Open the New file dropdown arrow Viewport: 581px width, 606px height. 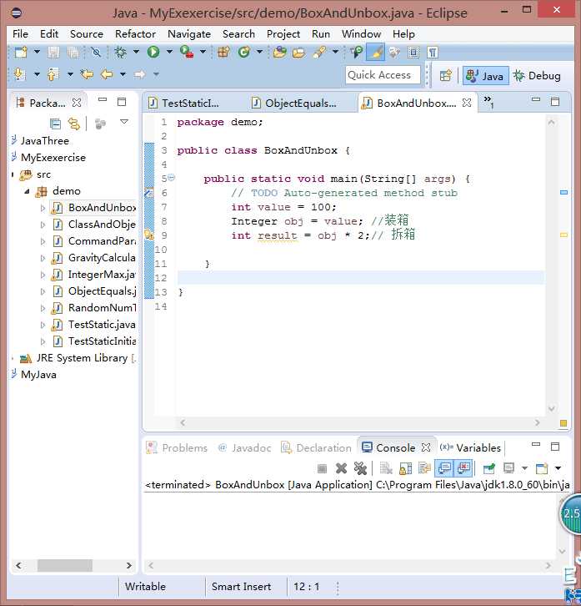coord(37,52)
